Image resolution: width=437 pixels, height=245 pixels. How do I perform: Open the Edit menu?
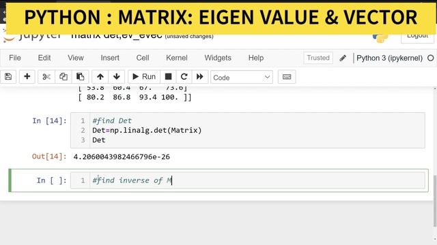44,58
